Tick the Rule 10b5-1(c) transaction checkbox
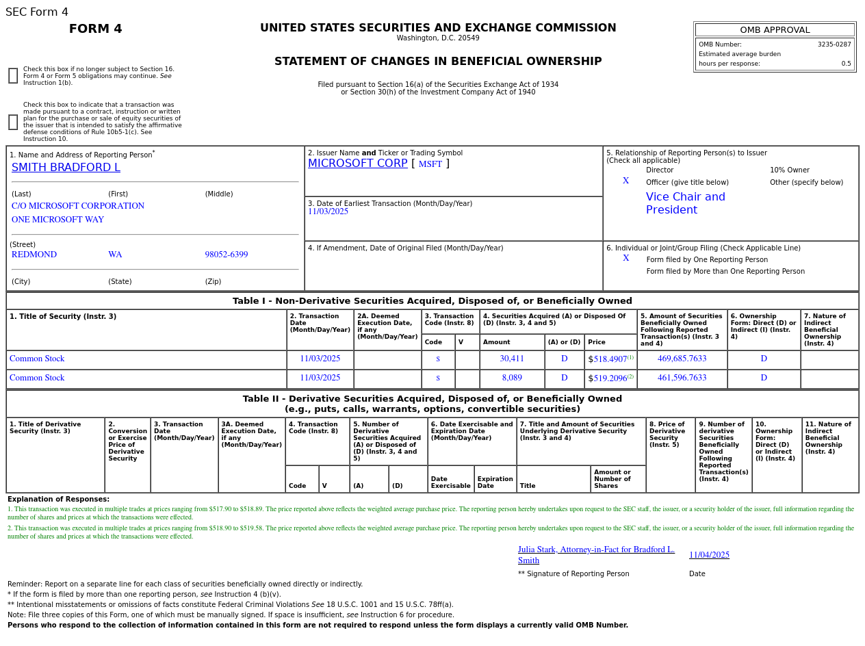 (13, 122)
